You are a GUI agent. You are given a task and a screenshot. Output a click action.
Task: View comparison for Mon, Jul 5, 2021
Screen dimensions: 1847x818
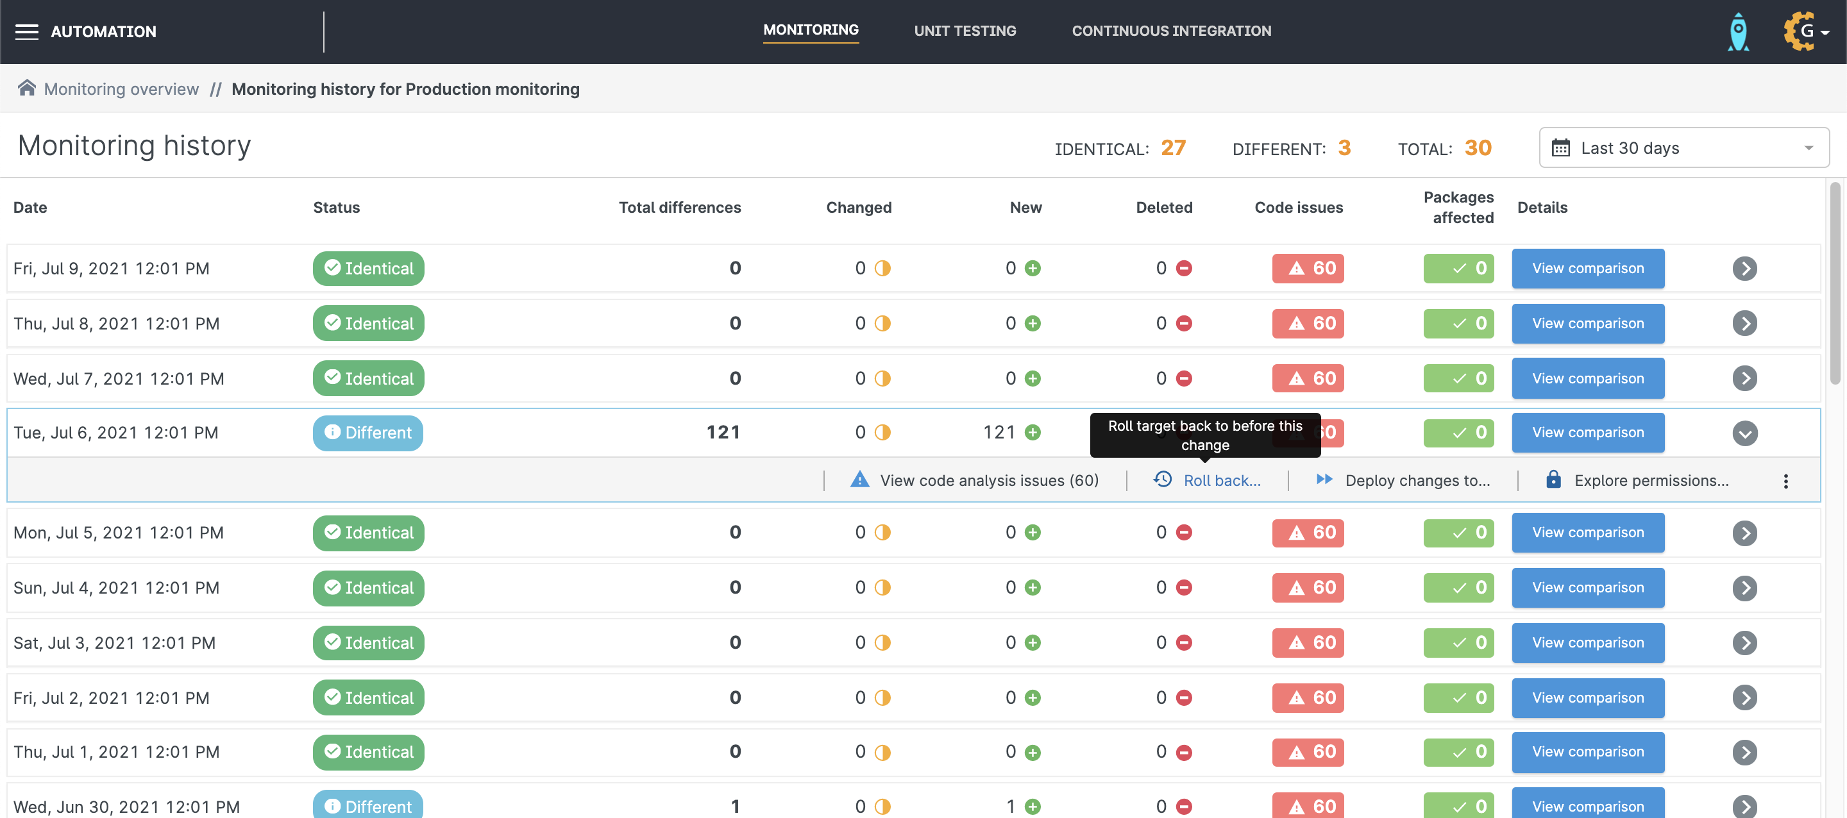click(1587, 533)
